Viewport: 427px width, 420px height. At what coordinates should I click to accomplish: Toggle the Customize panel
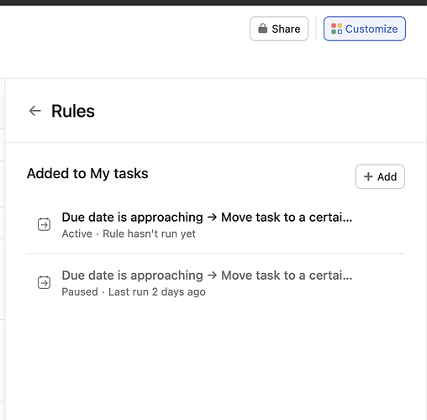[365, 29]
